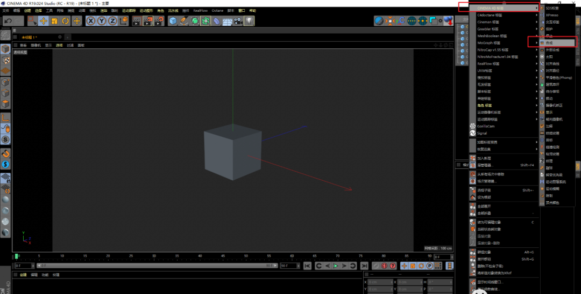Toggle the S snapping circle in sidebar

click(5, 139)
